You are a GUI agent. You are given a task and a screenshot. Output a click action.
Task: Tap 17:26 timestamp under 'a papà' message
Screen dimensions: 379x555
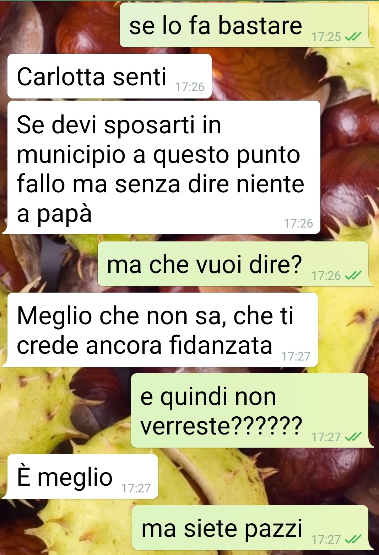(x=298, y=223)
